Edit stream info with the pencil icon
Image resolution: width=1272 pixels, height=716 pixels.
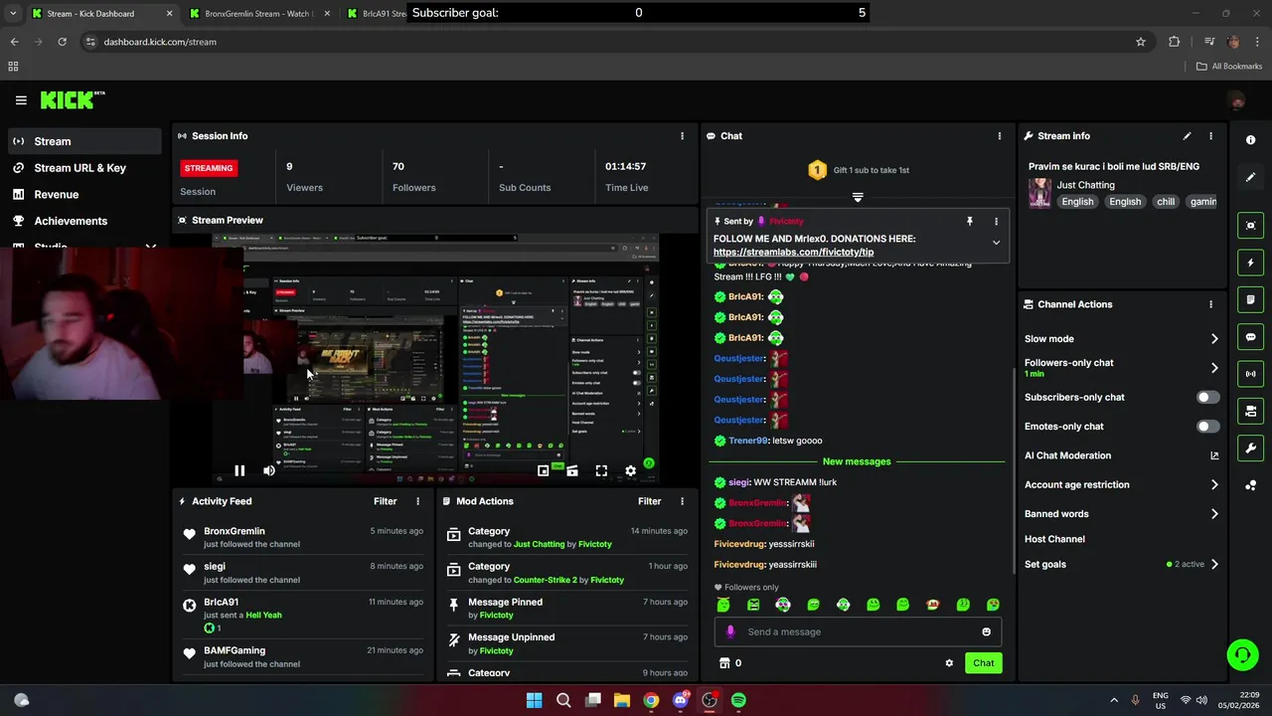coord(1187,136)
